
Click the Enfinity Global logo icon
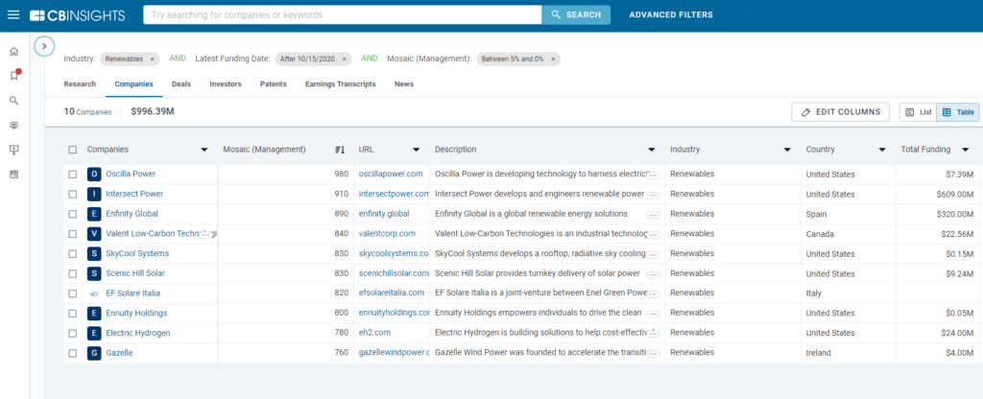[94, 214]
